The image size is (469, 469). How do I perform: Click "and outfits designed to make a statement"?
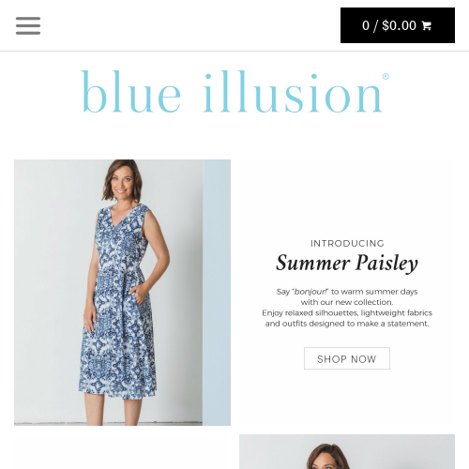[x=347, y=324]
